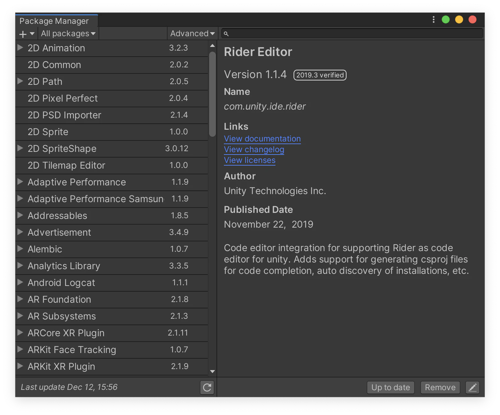The width and height of the screenshot is (500, 415).
Task: Expand the Advertisement package versions
Action: [20, 232]
